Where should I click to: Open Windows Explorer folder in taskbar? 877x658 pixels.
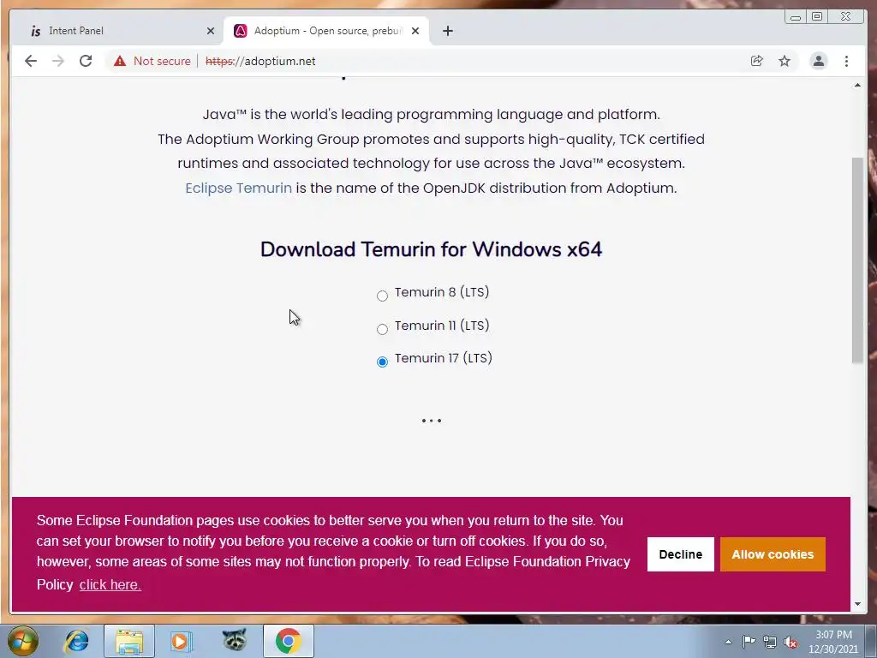pyautogui.click(x=129, y=641)
